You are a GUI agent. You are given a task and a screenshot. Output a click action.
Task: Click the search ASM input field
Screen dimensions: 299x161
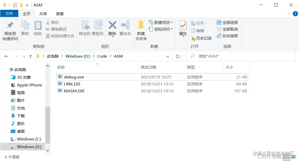[x=240, y=56]
